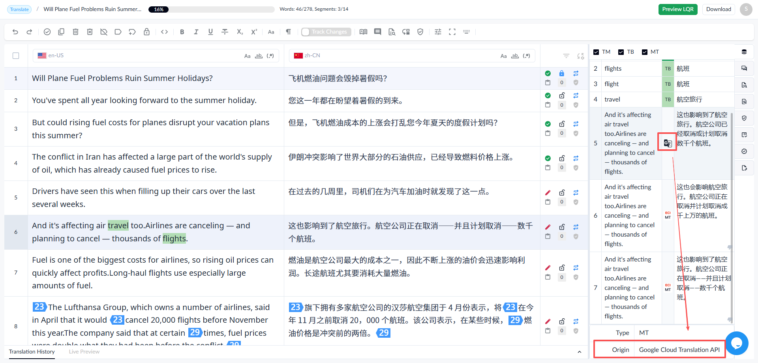758x363 pixels.
Task: Enter fullscreen mode from the toolbar
Action: click(452, 32)
